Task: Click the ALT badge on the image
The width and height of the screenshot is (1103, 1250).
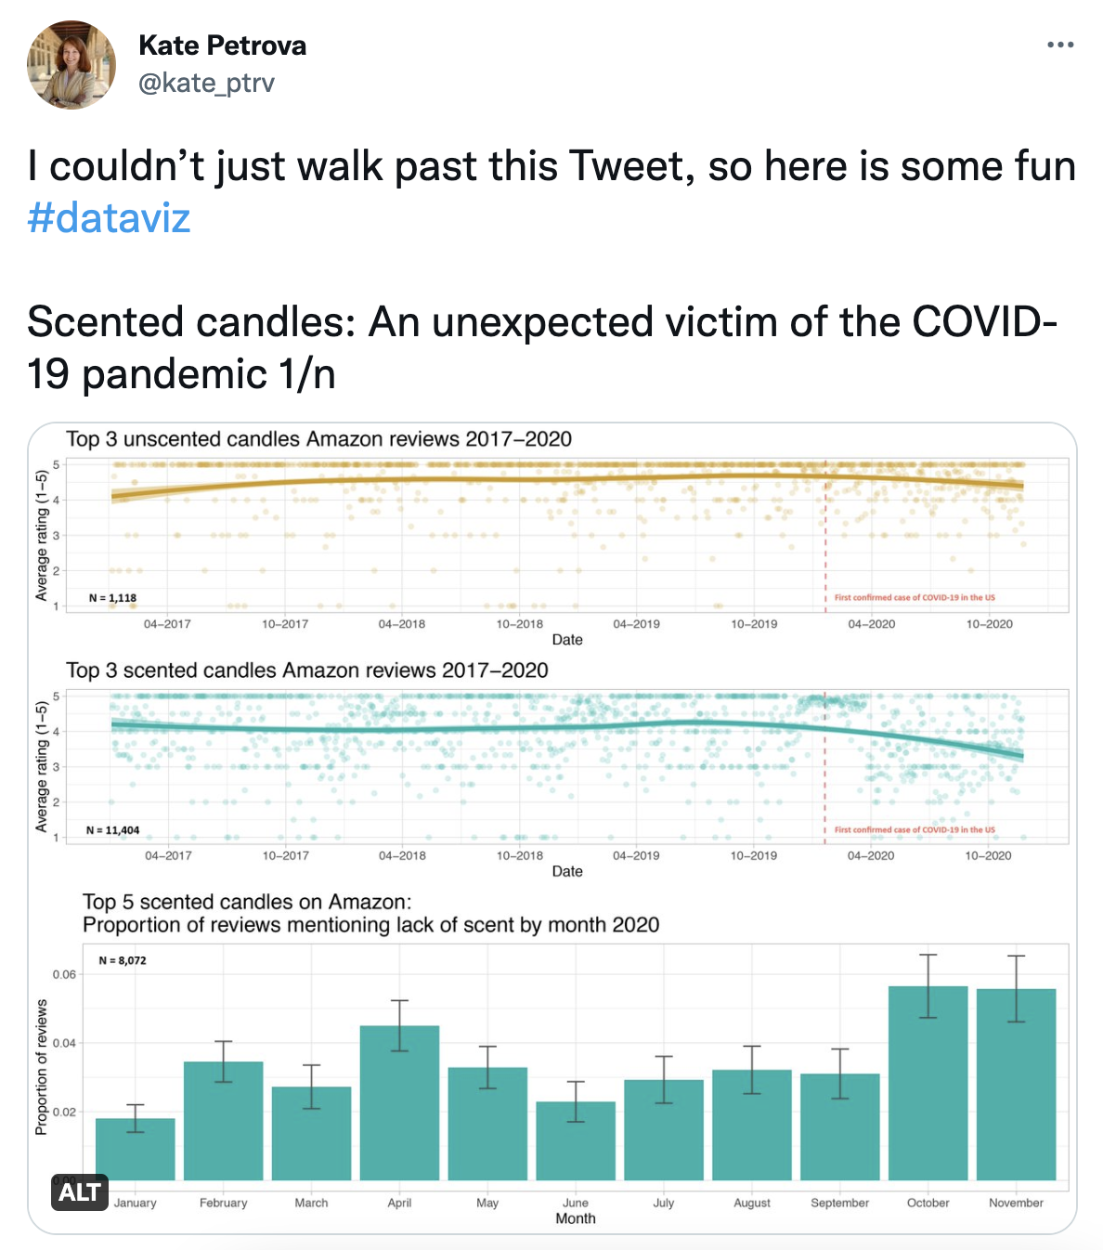Action: [80, 1191]
